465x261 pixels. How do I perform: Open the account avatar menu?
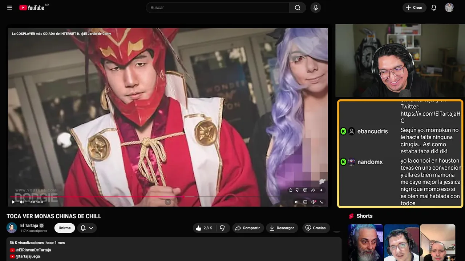click(x=449, y=8)
